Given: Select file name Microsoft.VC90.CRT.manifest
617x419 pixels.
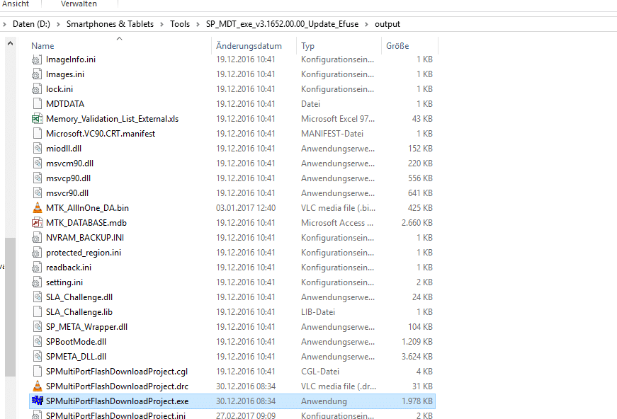Looking at the screenshot, I should click(x=101, y=134).
